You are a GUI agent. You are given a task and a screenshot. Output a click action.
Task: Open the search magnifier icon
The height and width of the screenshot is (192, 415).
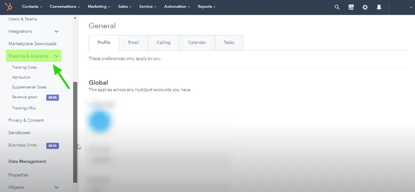coord(337,7)
